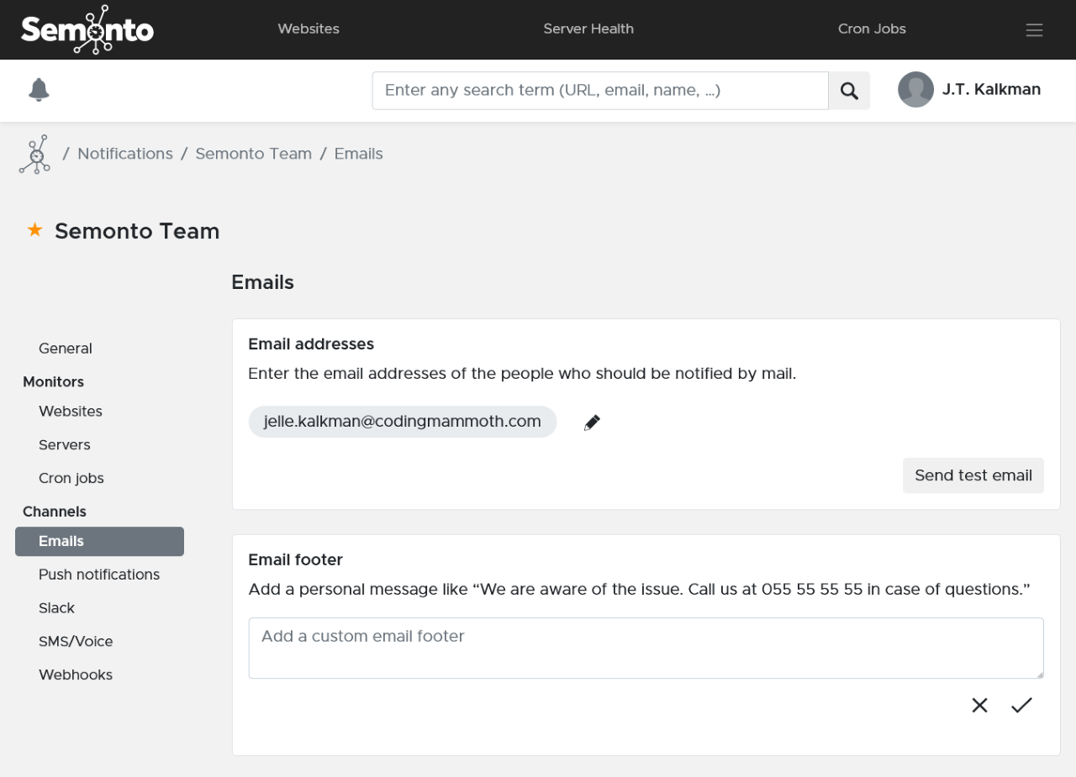Click the jelle.kalkman@codingmammoth.com email chip
The height and width of the screenshot is (777, 1076).
(403, 422)
